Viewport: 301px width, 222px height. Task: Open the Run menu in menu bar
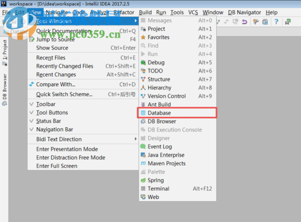coord(161,13)
